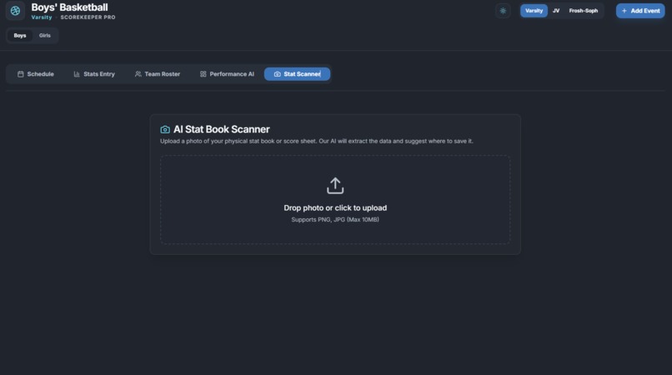Image resolution: width=672 pixels, height=375 pixels.
Task: Click the SCOREKEEPER PRO label
Action: click(88, 17)
